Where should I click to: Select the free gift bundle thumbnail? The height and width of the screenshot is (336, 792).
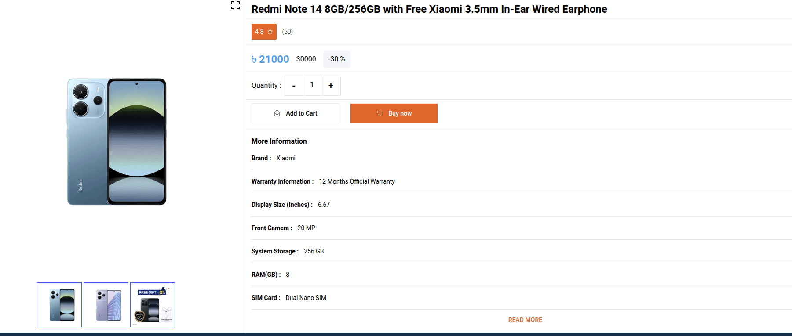(x=152, y=304)
